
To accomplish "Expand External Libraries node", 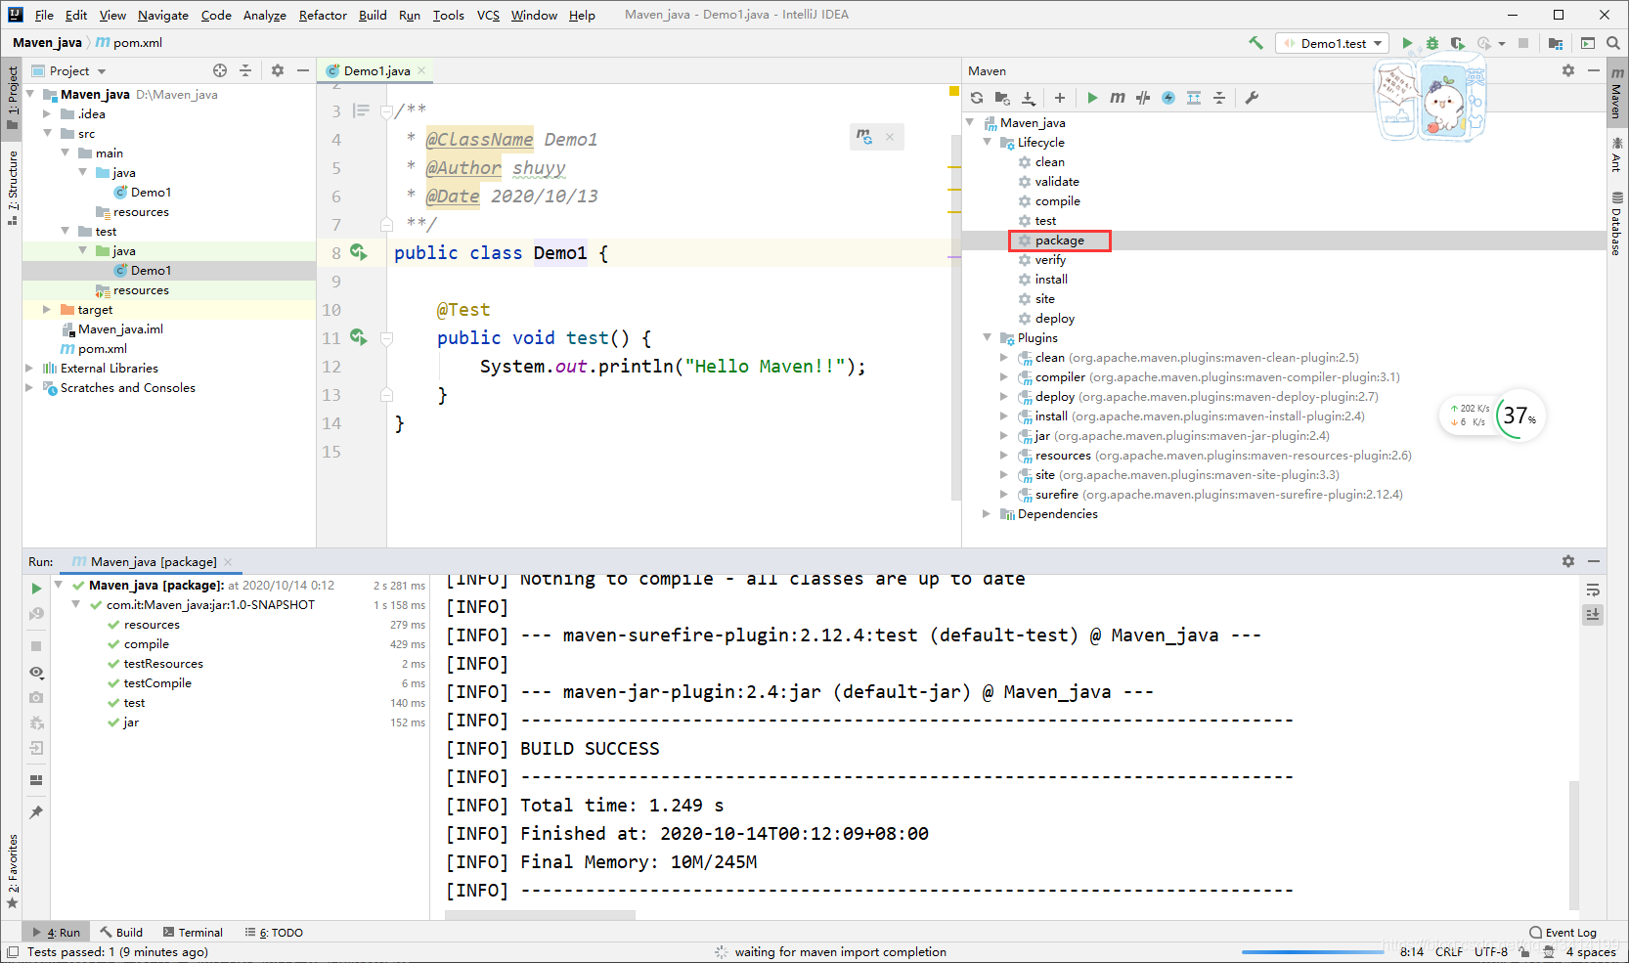I will 28,368.
